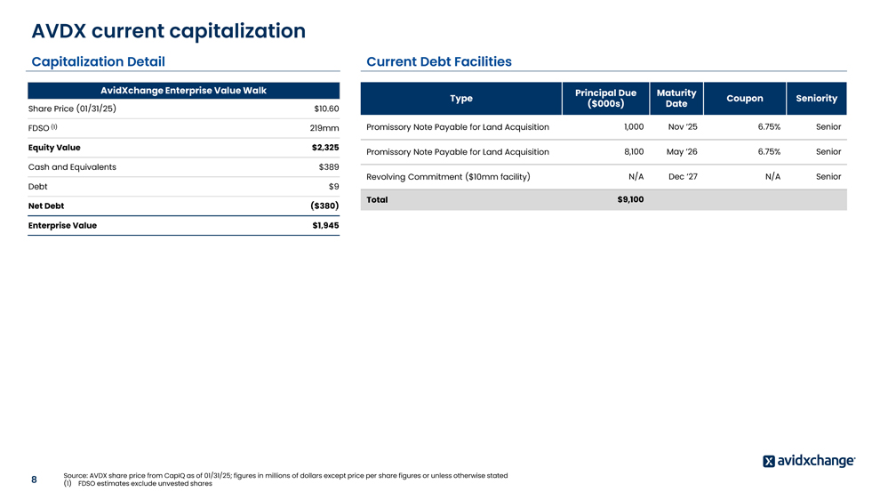Select the 'Cash and Equivalents' row label
The height and width of the screenshot is (500, 888).
pos(72,167)
